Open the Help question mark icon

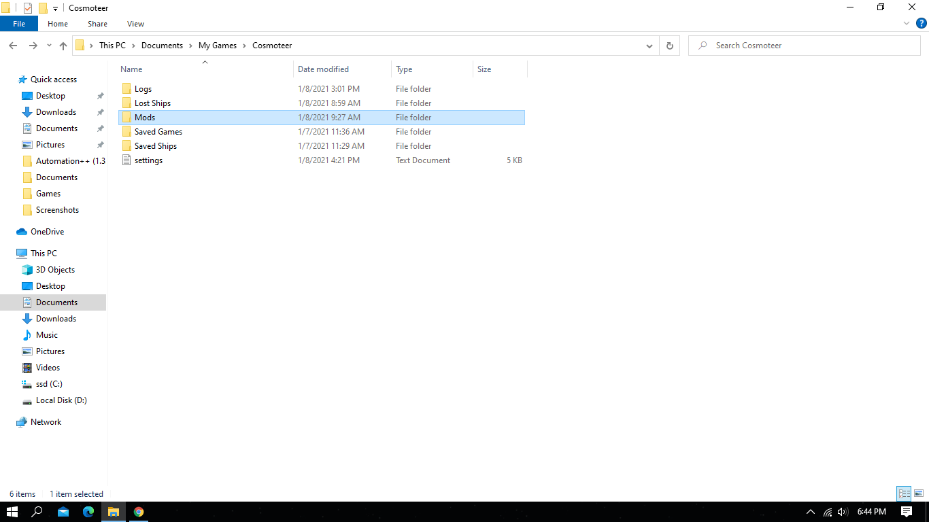point(922,23)
